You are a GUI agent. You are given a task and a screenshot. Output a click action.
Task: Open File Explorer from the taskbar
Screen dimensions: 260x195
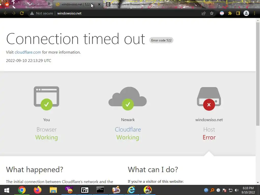(x=53, y=190)
